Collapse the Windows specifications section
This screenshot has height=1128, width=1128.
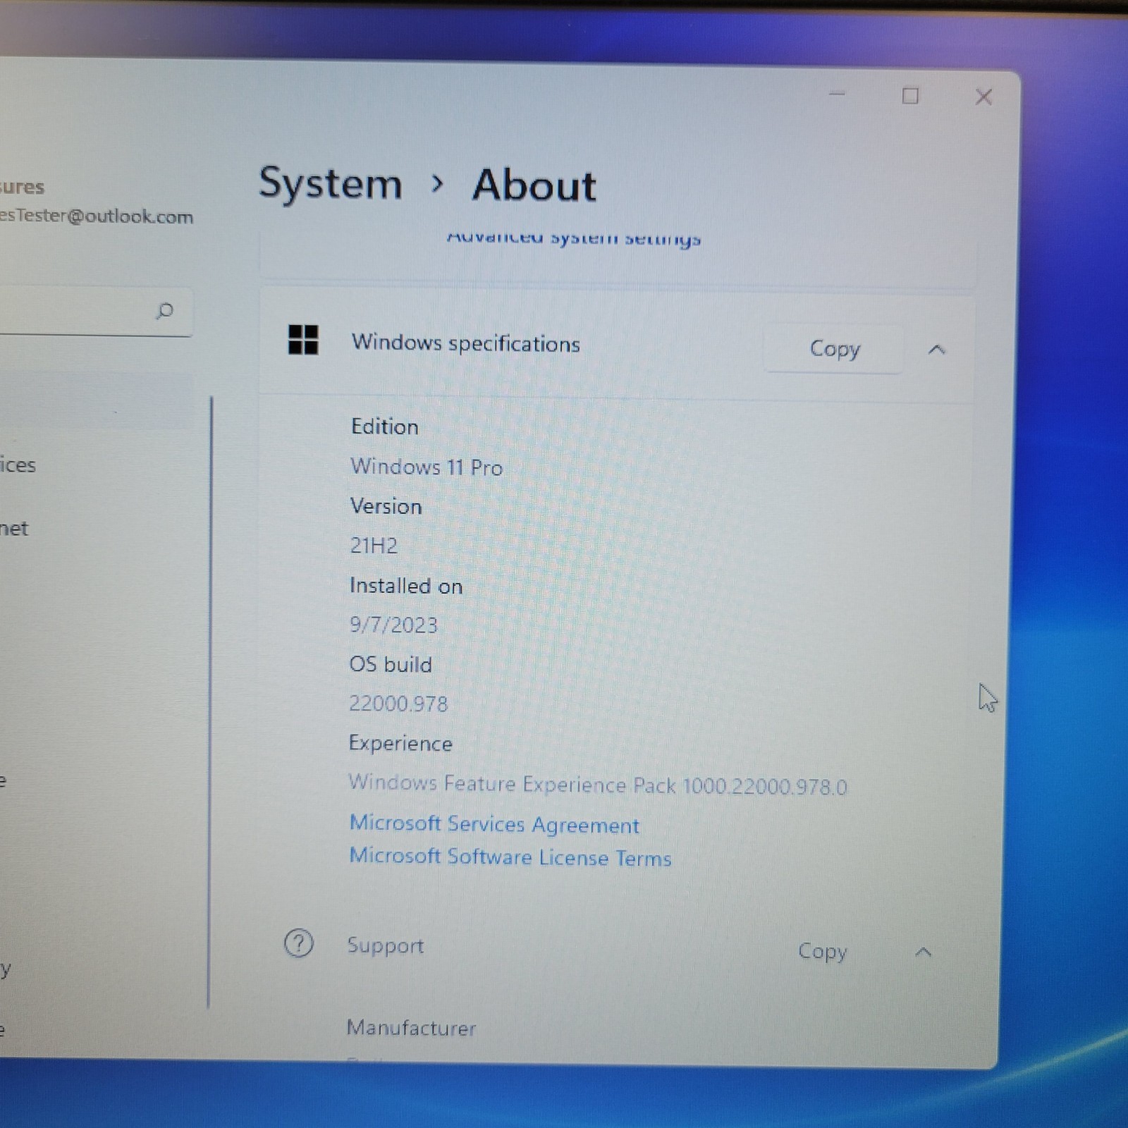coord(936,350)
